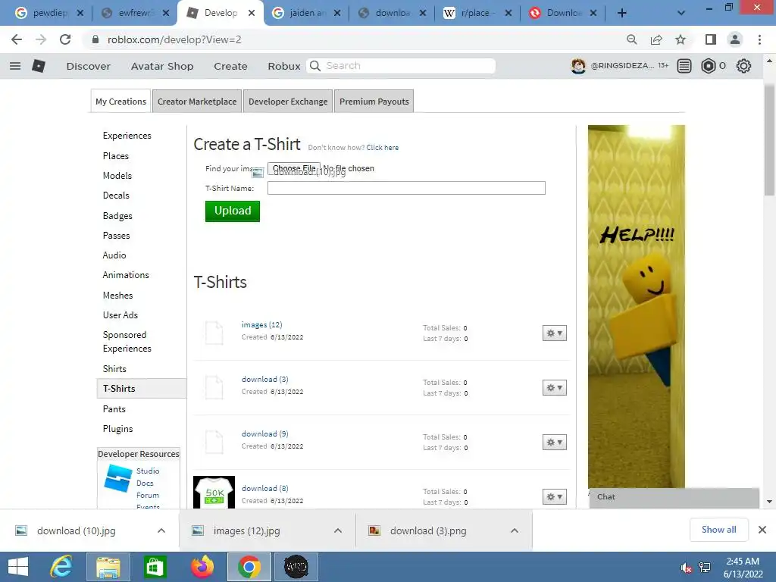This screenshot has height=582, width=776.
Task: Open gear dropdown for images (12) T-shirt
Action: click(554, 333)
